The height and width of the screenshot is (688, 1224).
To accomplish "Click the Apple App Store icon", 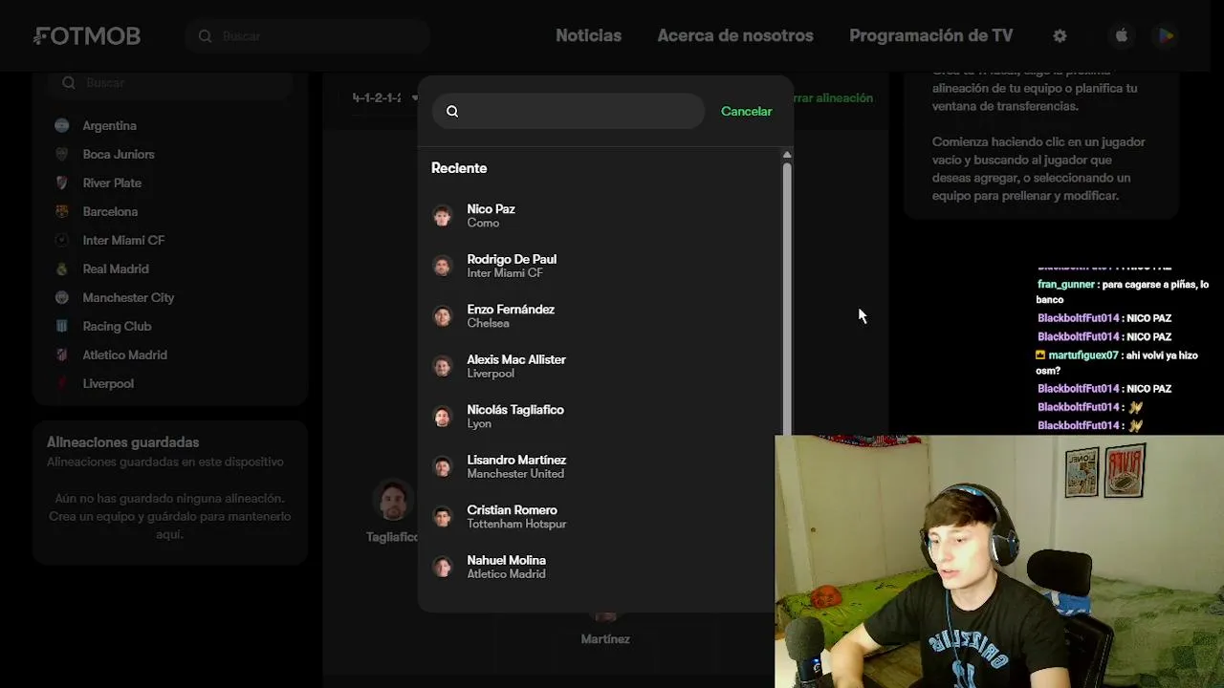I will pos(1122,35).
